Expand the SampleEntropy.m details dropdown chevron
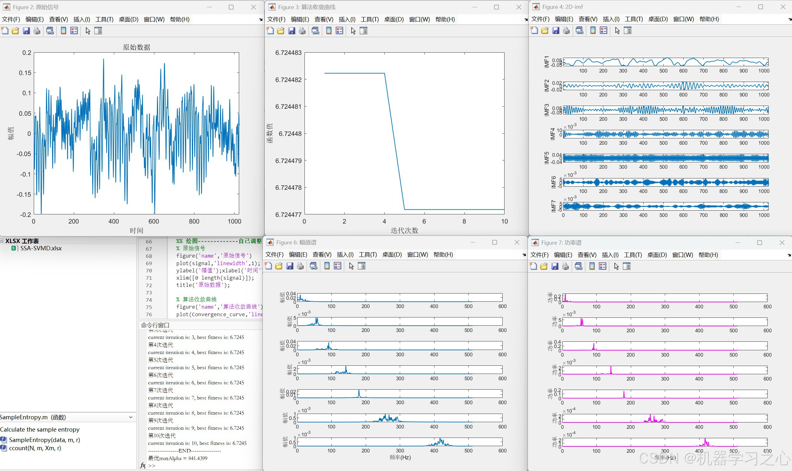The width and height of the screenshot is (792, 471). coord(131,417)
